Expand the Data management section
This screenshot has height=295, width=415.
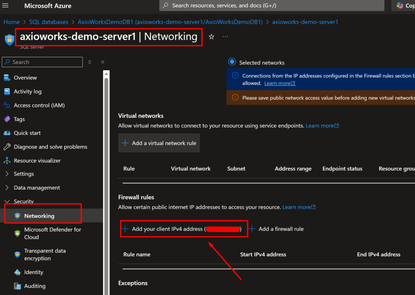pyautogui.click(x=7, y=188)
